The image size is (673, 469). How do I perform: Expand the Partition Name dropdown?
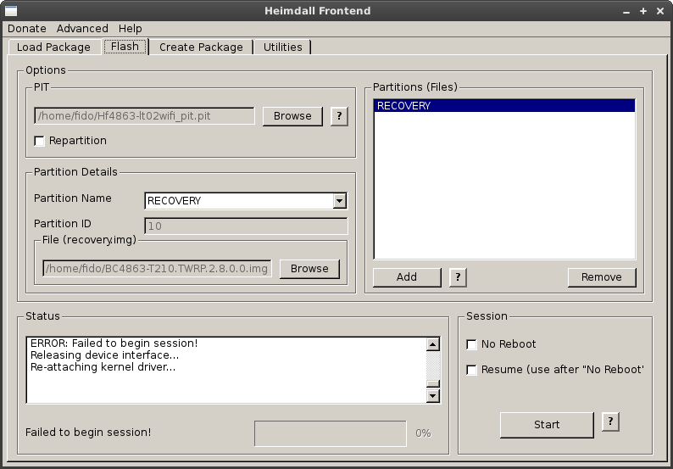[x=340, y=201]
